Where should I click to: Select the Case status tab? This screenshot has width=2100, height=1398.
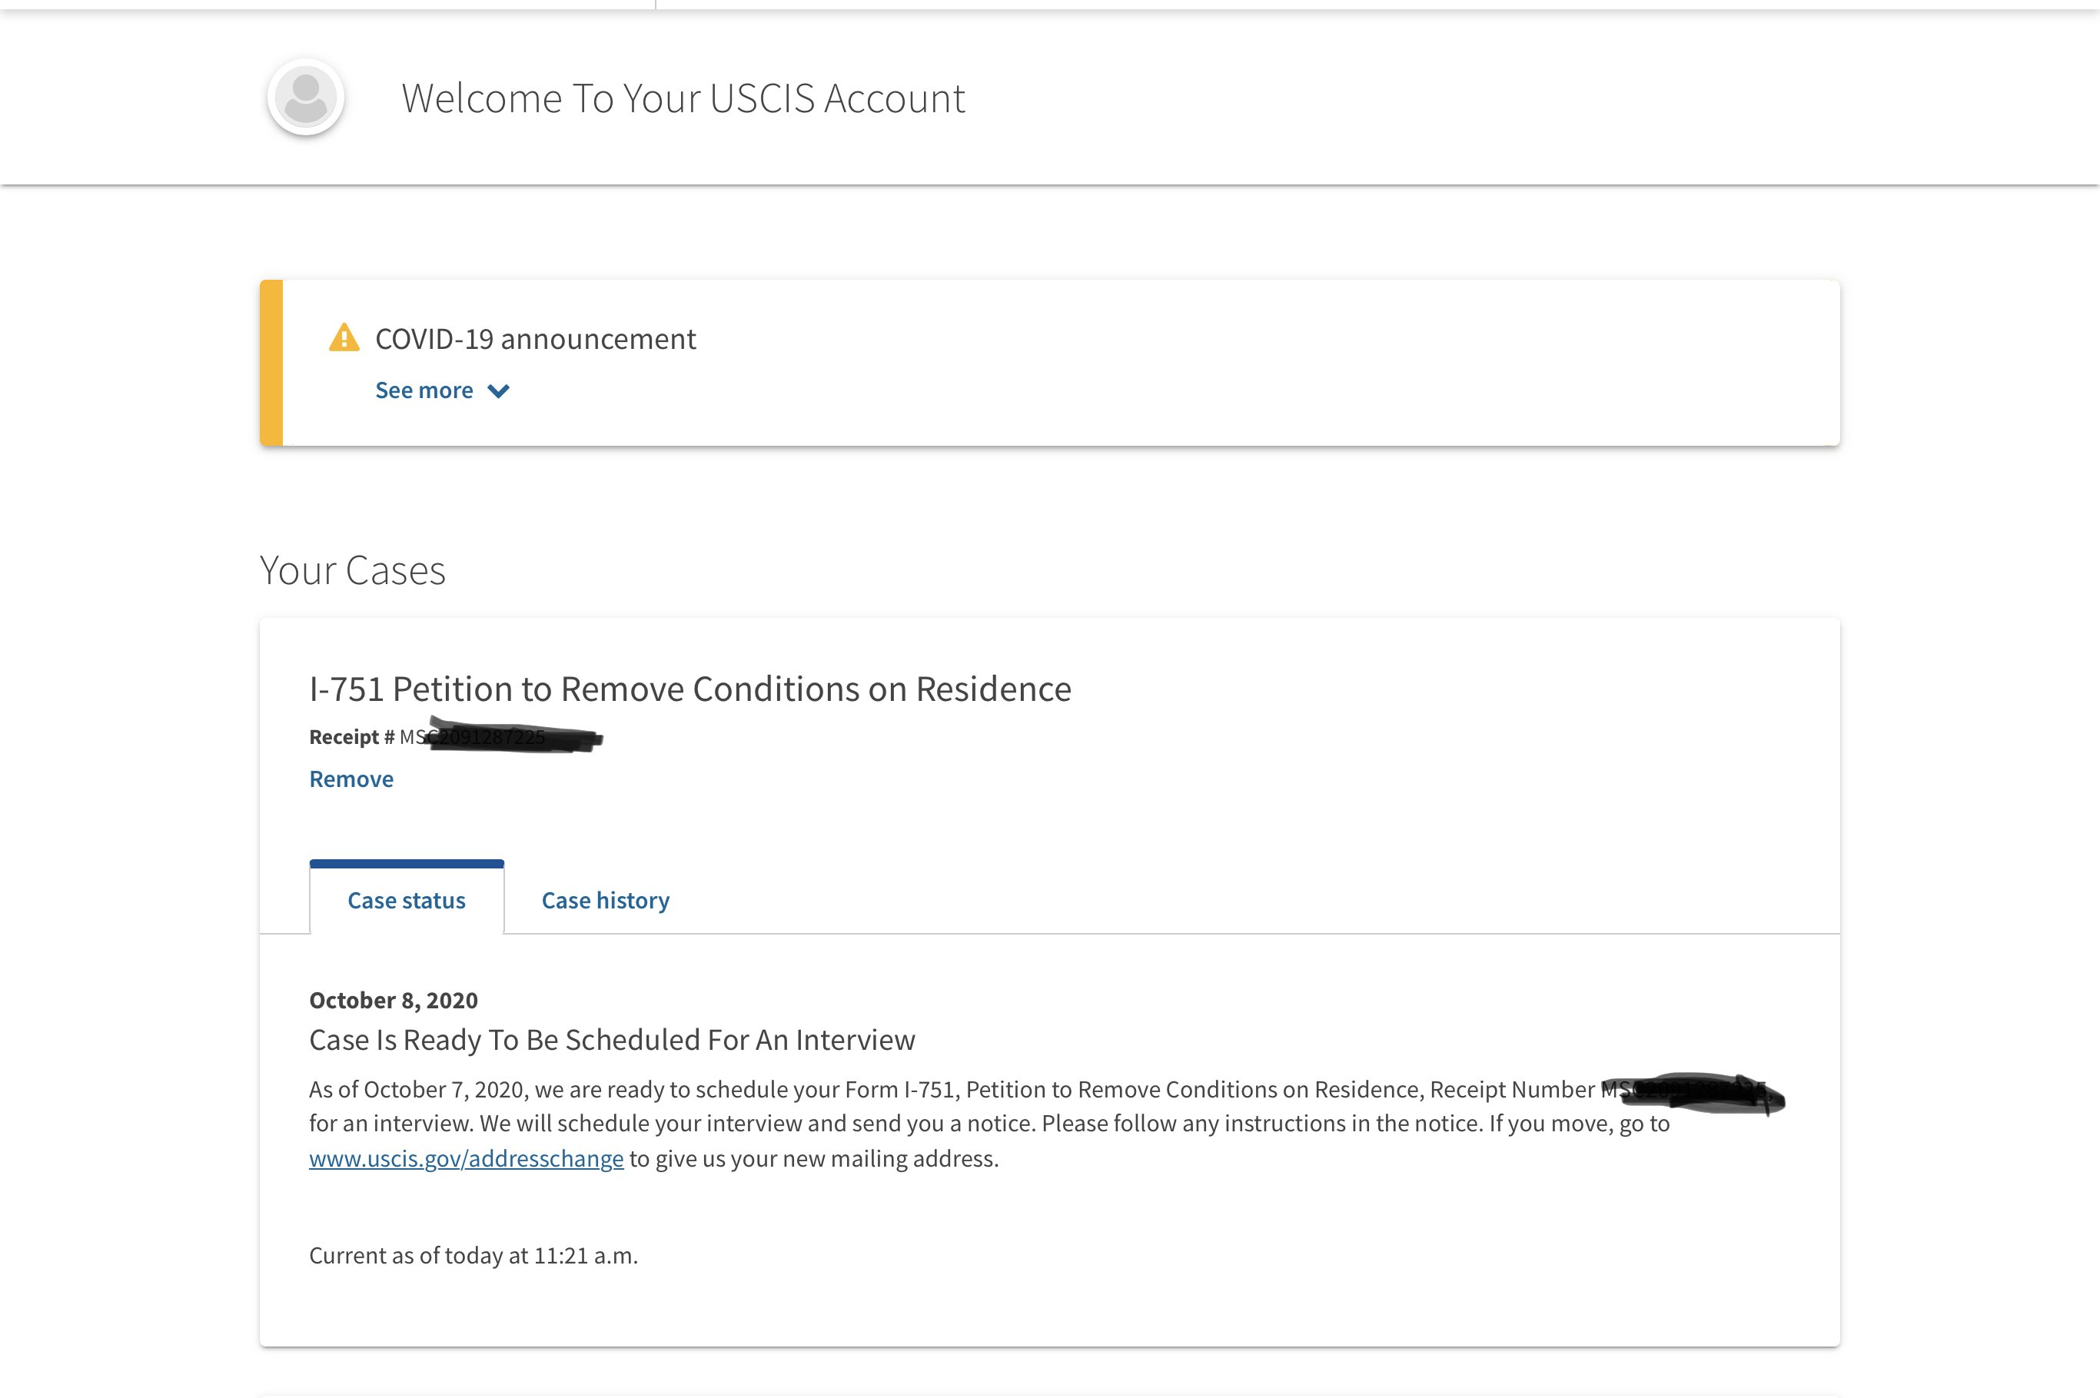click(407, 901)
